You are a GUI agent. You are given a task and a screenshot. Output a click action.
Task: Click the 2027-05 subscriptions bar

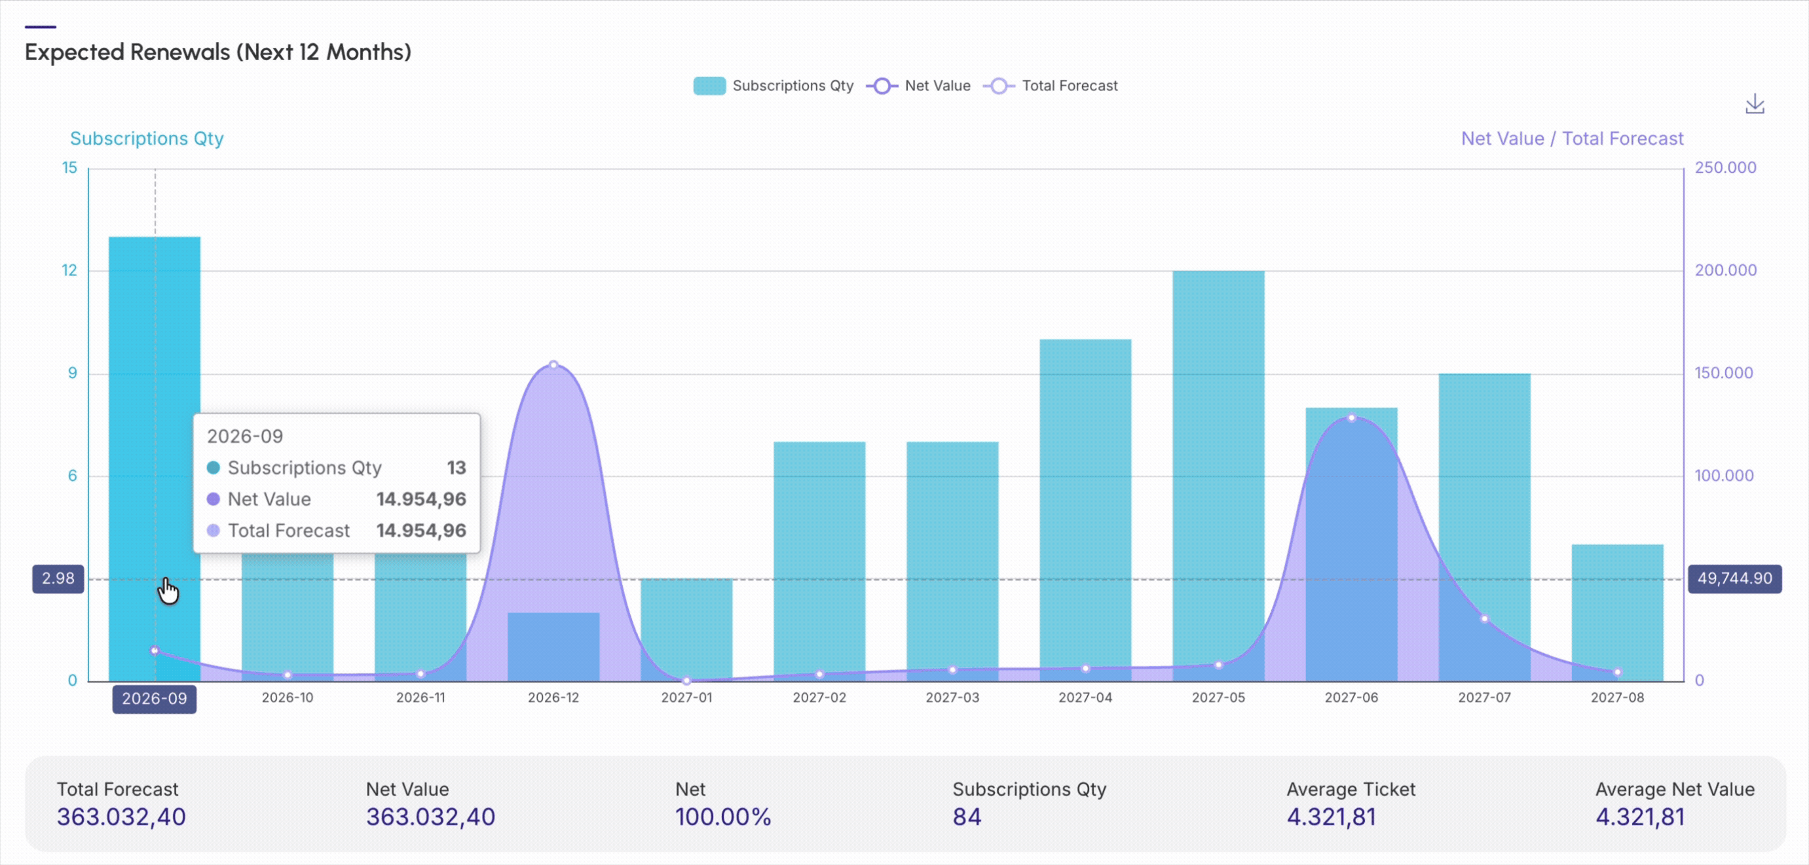click(1218, 476)
